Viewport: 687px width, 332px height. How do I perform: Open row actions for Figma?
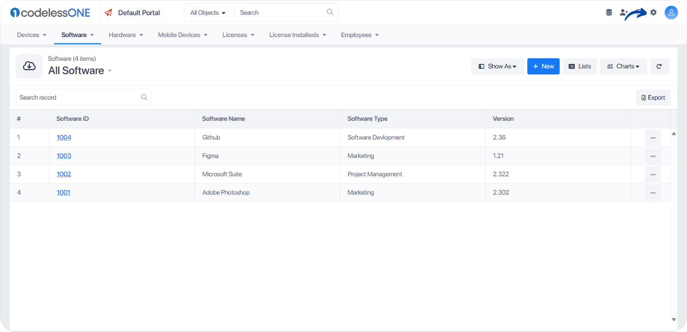coord(653,156)
